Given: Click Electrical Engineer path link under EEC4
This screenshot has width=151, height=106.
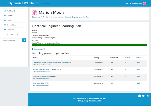Looking at the screenshot, I should 43,86.
